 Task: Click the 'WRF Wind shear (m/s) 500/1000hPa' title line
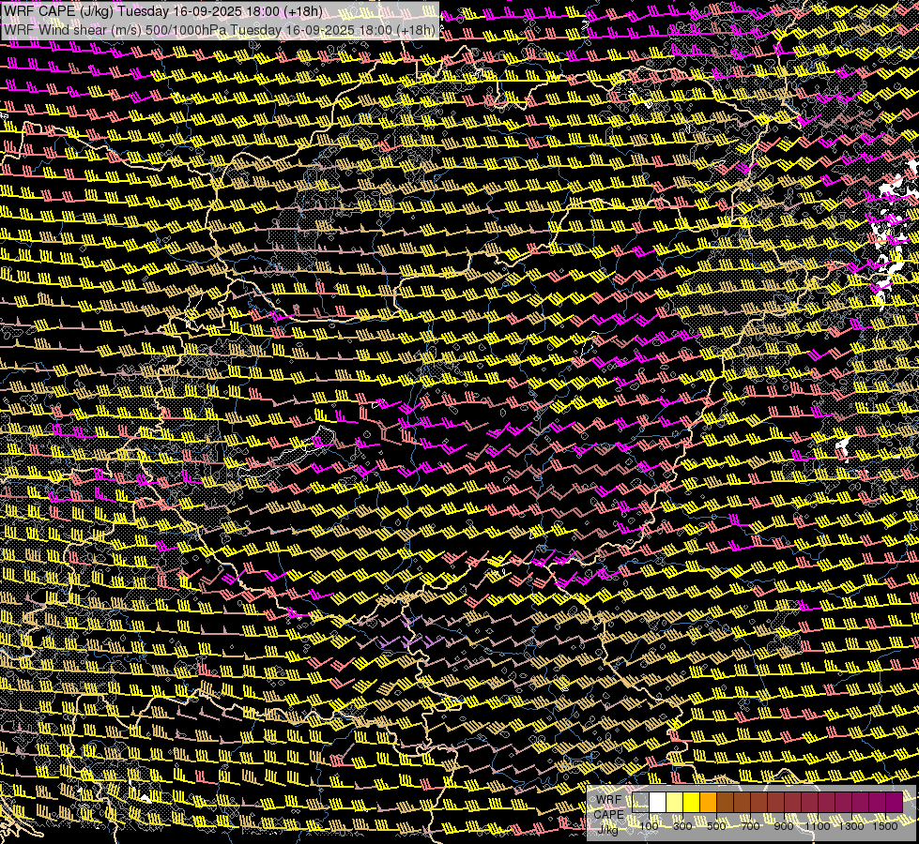[x=220, y=29]
